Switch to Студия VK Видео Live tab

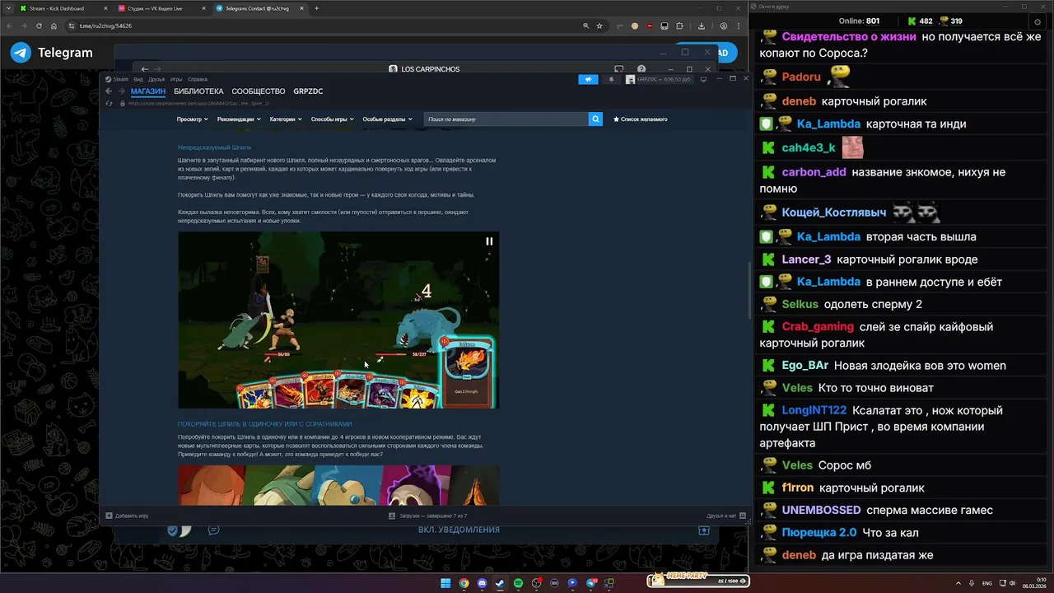[x=160, y=8]
